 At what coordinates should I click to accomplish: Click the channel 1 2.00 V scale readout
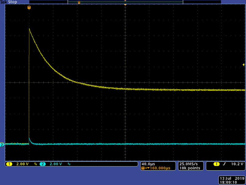22,164
